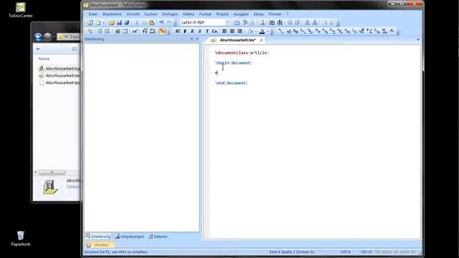Click the \begin{document} line in editor
459x258 pixels.
(x=234, y=63)
